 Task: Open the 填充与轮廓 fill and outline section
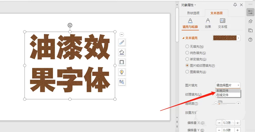coord(190,24)
